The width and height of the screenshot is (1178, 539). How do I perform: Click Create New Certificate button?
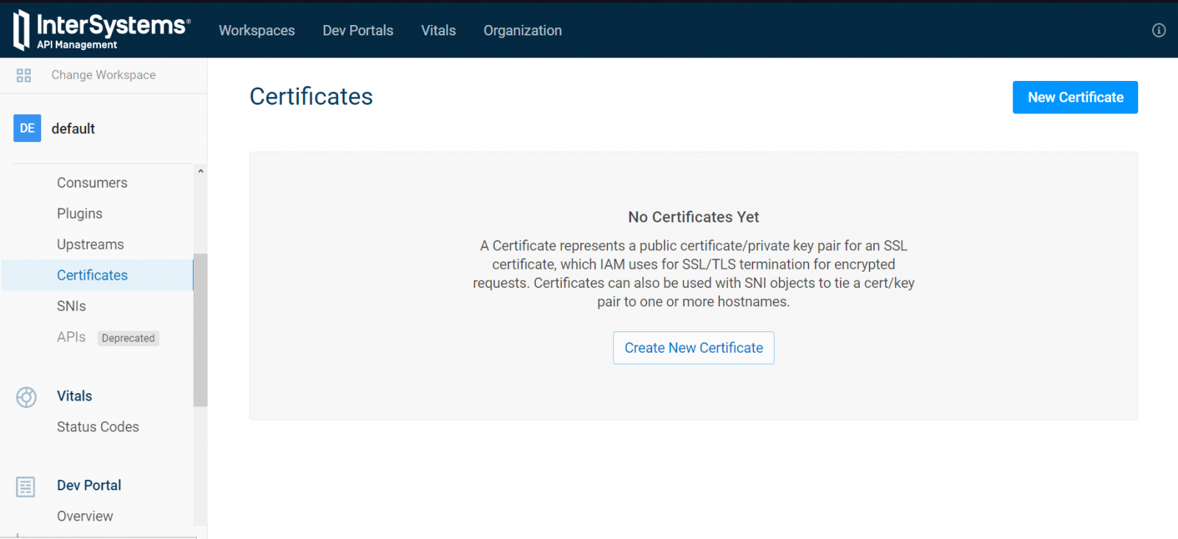pos(693,348)
